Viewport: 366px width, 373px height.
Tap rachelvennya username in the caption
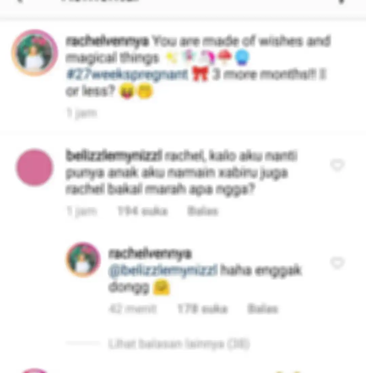(x=107, y=41)
